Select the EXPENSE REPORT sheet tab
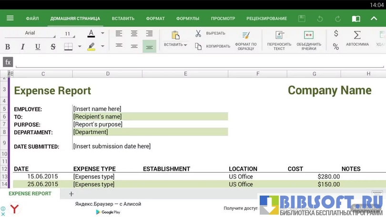This screenshot has width=386, height=217. [30, 194]
